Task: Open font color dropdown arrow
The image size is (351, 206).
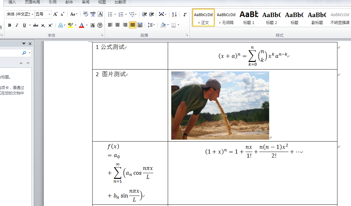Action: pos(87,25)
